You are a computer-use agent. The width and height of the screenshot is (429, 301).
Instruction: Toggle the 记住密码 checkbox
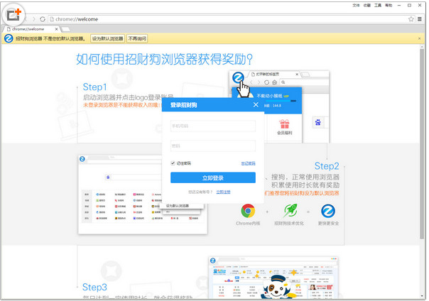pos(173,163)
